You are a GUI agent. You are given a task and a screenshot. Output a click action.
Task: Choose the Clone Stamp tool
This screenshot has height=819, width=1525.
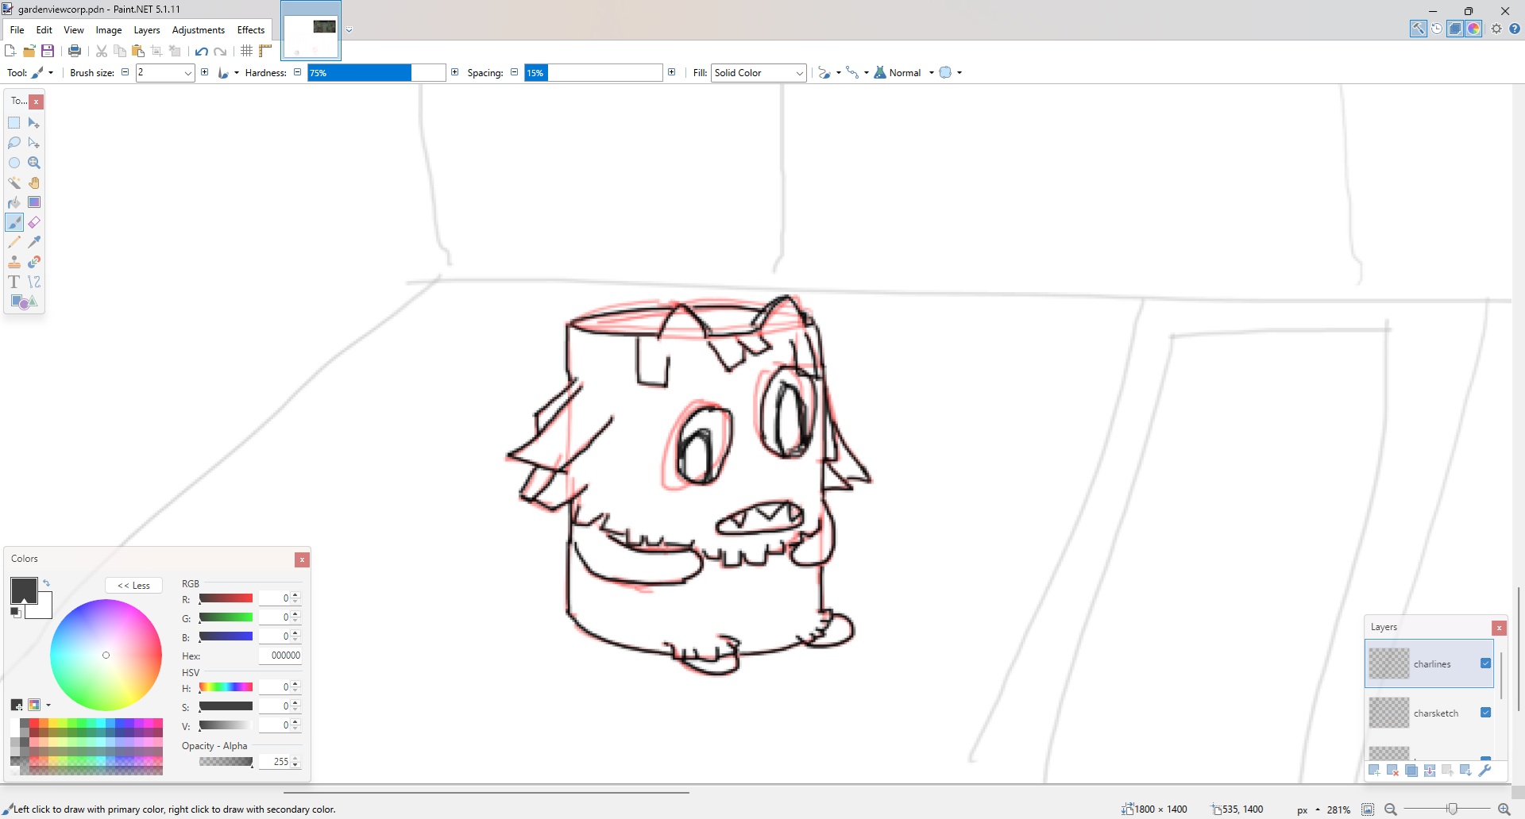[14, 262]
